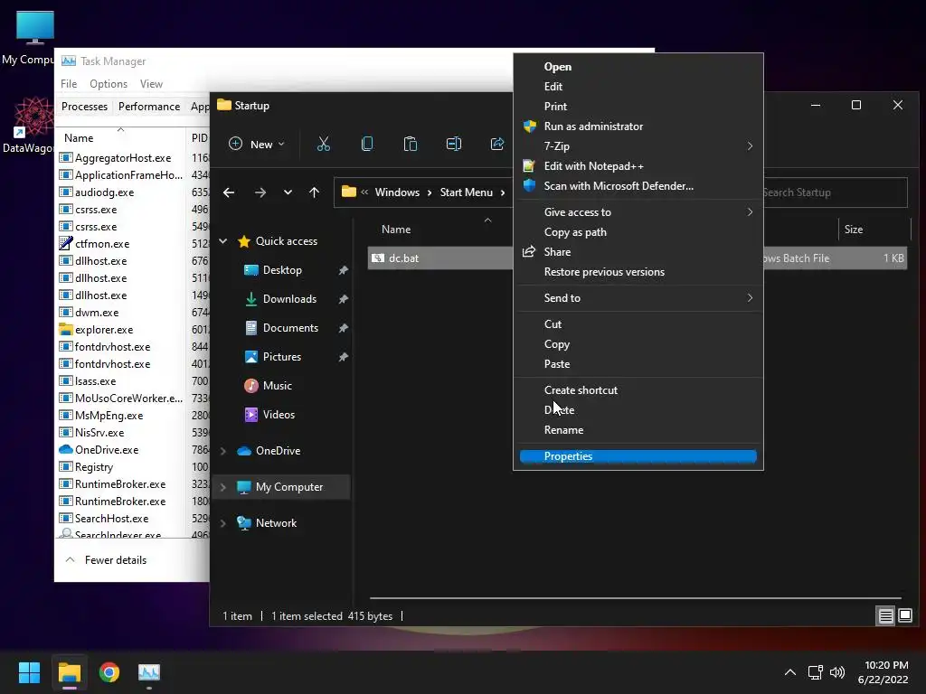Go up one folder level arrow
Screen dimensions: 926x694
click(x=314, y=192)
